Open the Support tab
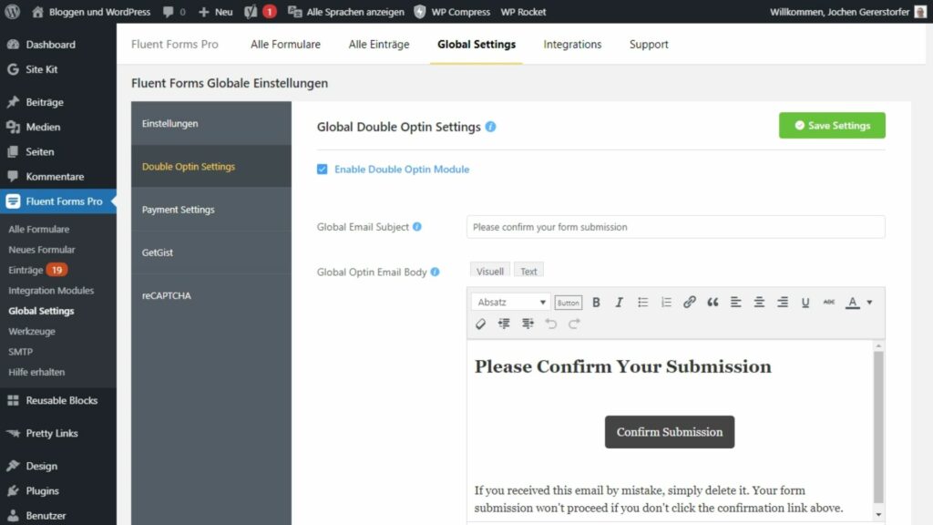The width and height of the screenshot is (933, 525). click(x=649, y=44)
